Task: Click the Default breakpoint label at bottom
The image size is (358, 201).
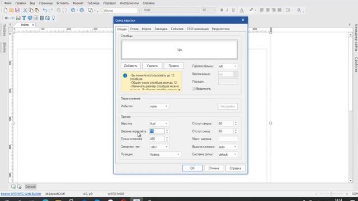Action: [x=30, y=186]
